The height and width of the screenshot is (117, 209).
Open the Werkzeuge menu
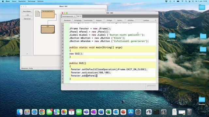pos(31,1)
